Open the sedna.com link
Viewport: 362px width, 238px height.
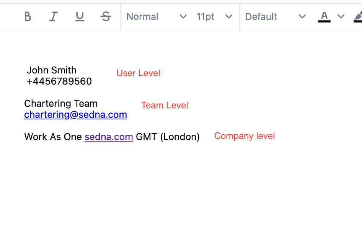click(x=109, y=137)
